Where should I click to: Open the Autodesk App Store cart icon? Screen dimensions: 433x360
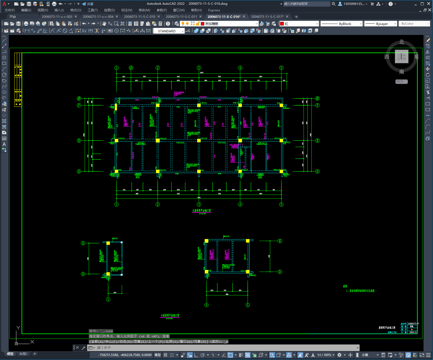pos(372,4)
